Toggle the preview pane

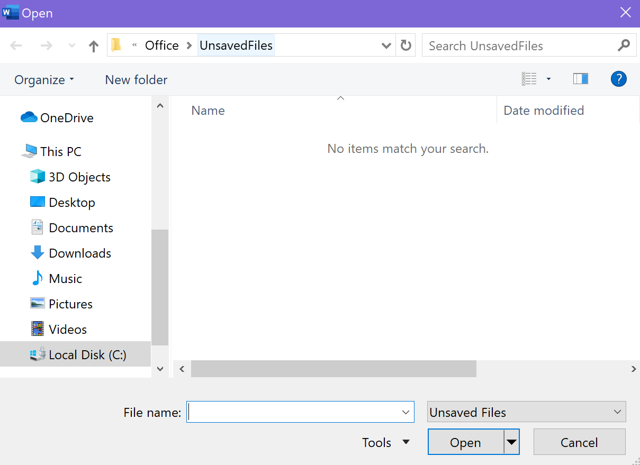click(581, 79)
